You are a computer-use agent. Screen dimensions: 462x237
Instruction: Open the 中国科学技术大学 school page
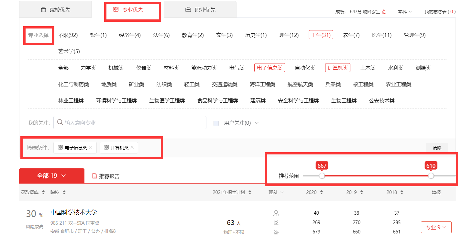pyautogui.click(x=74, y=213)
